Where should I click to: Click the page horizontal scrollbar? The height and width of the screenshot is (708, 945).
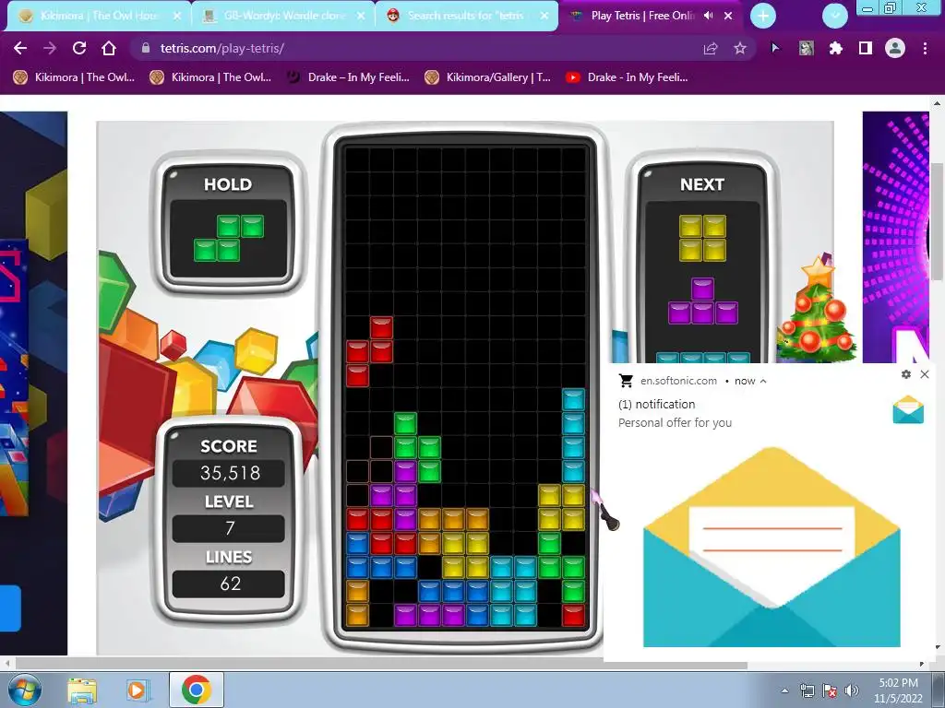[x=381, y=665]
